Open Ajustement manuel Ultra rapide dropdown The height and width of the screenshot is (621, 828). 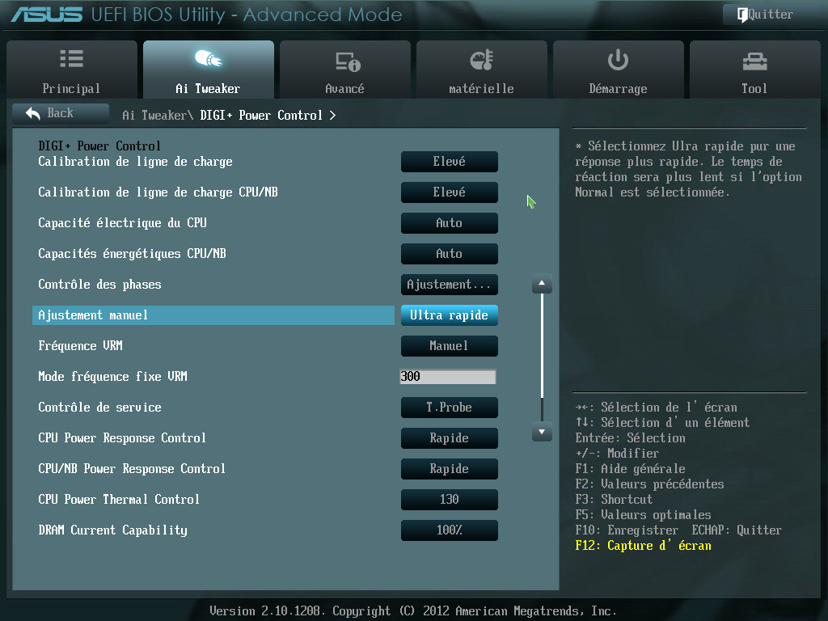click(x=450, y=315)
